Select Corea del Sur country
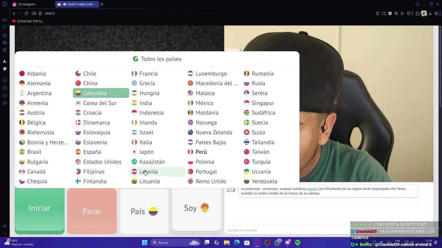 pos(101,103)
